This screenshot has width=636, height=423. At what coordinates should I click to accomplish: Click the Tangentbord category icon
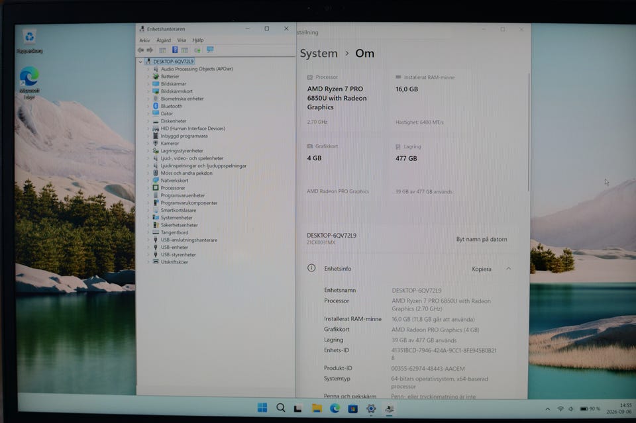pos(156,232)
